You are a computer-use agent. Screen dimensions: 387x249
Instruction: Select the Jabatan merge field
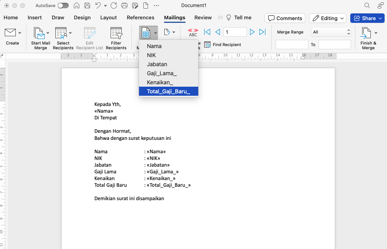(157, 64)
